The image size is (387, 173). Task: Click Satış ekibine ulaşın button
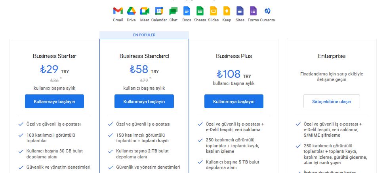tap(332, 102)
